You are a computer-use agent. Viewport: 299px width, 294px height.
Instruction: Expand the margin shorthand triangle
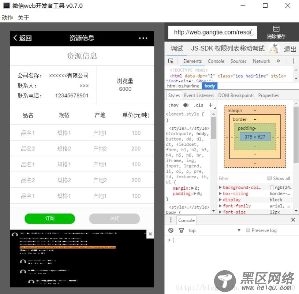coord(193,188)
